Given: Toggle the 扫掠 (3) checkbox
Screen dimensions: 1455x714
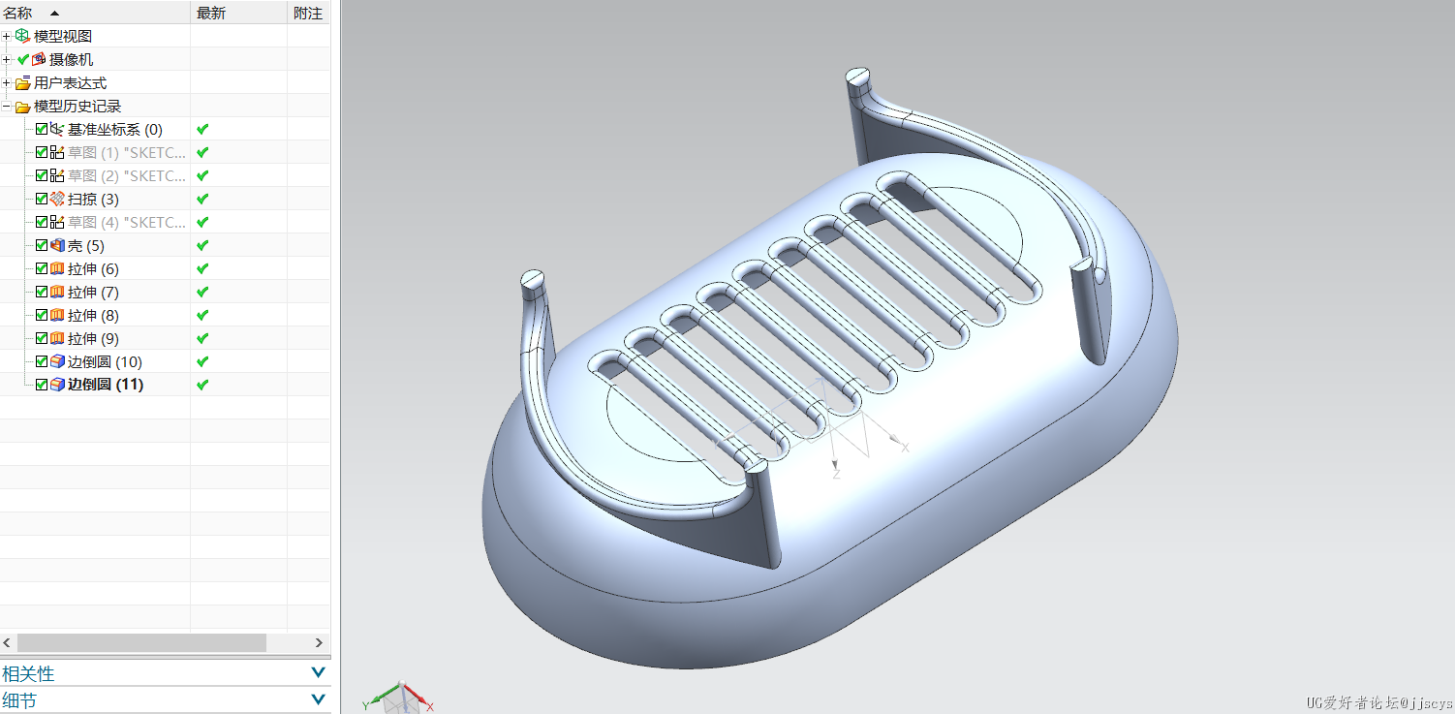Looking at the screenshot, I should (42, 199).
